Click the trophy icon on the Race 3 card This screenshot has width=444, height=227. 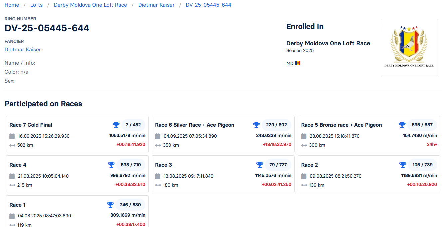click(260, 165)
